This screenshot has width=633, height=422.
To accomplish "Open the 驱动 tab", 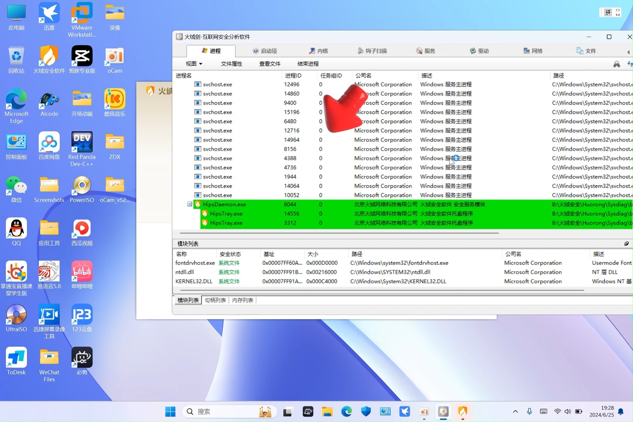I will click(479, 51).
